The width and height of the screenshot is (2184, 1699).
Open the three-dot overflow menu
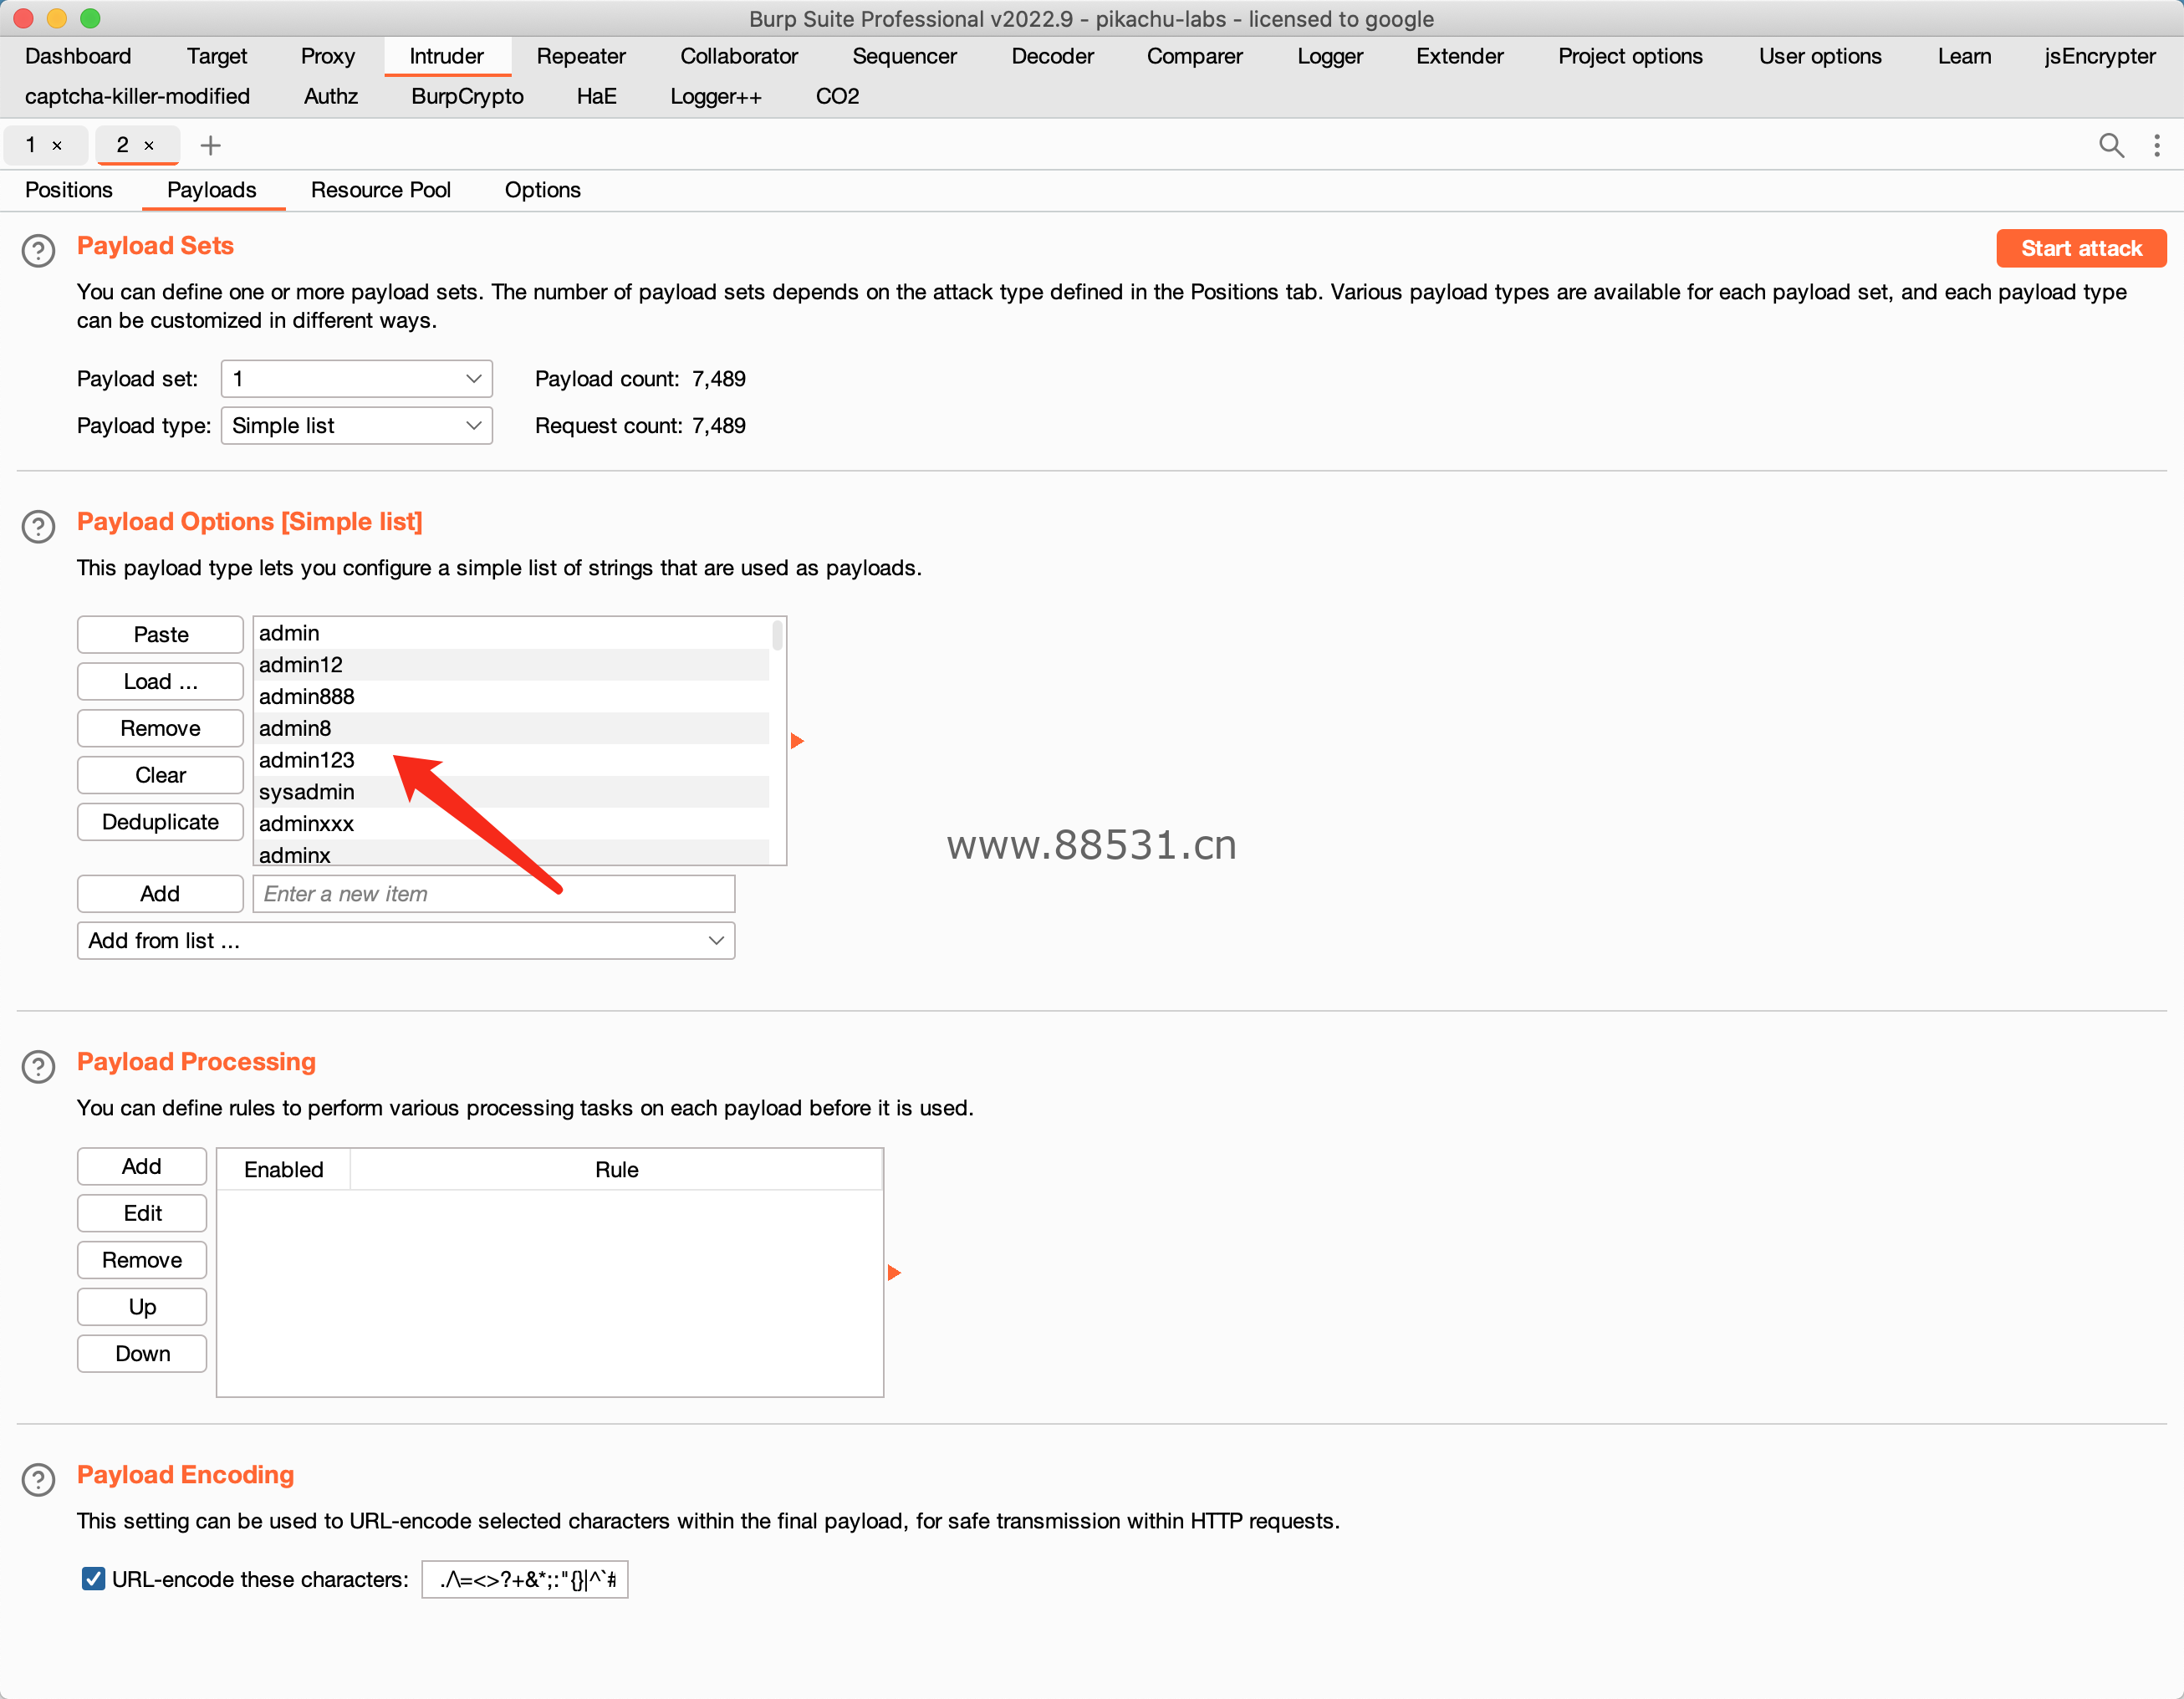point(2157,146)
